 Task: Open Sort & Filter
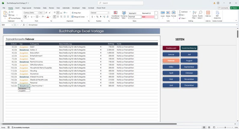click(194, 14)
